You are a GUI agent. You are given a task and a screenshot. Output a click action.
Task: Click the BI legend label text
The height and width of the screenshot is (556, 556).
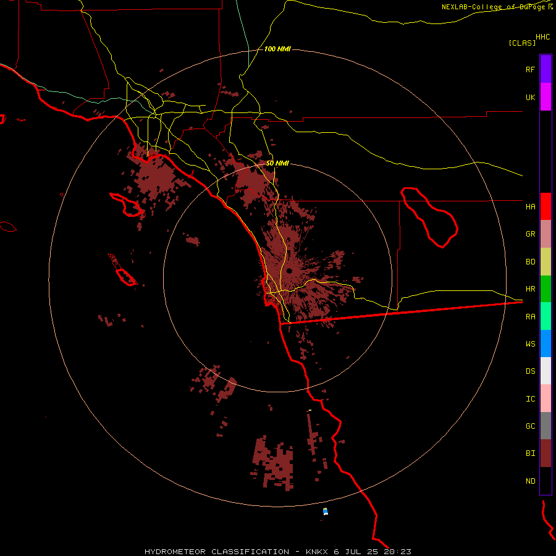point(530,453)
